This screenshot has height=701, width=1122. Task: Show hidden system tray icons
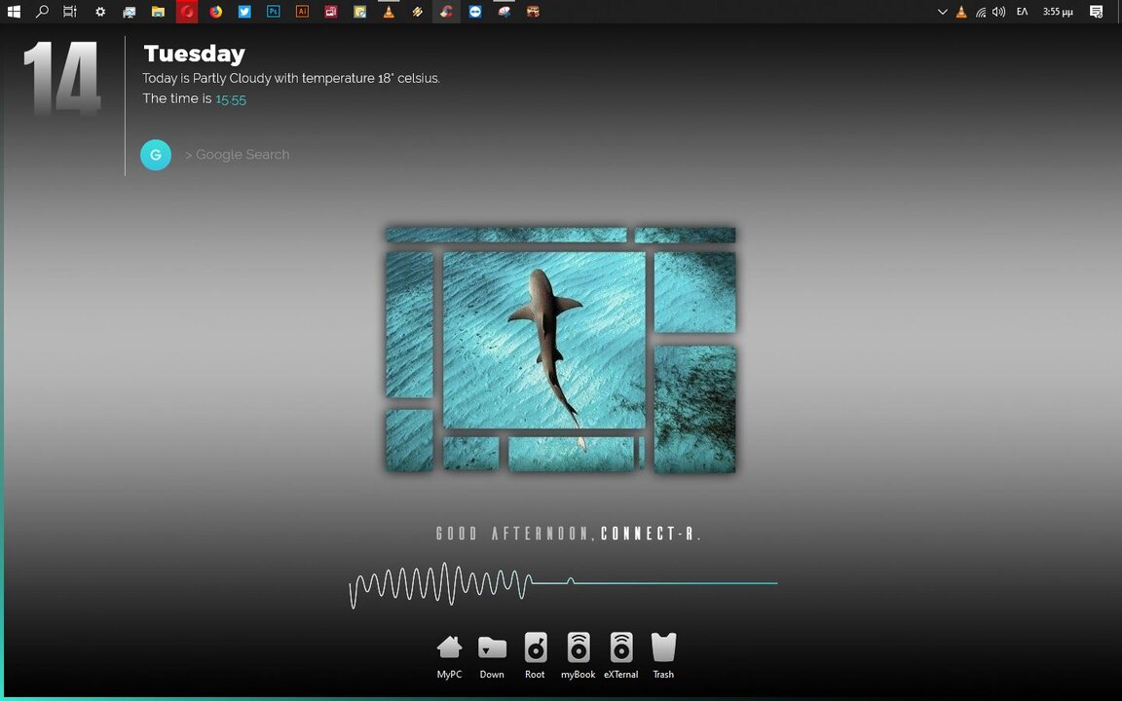point(943,12)
